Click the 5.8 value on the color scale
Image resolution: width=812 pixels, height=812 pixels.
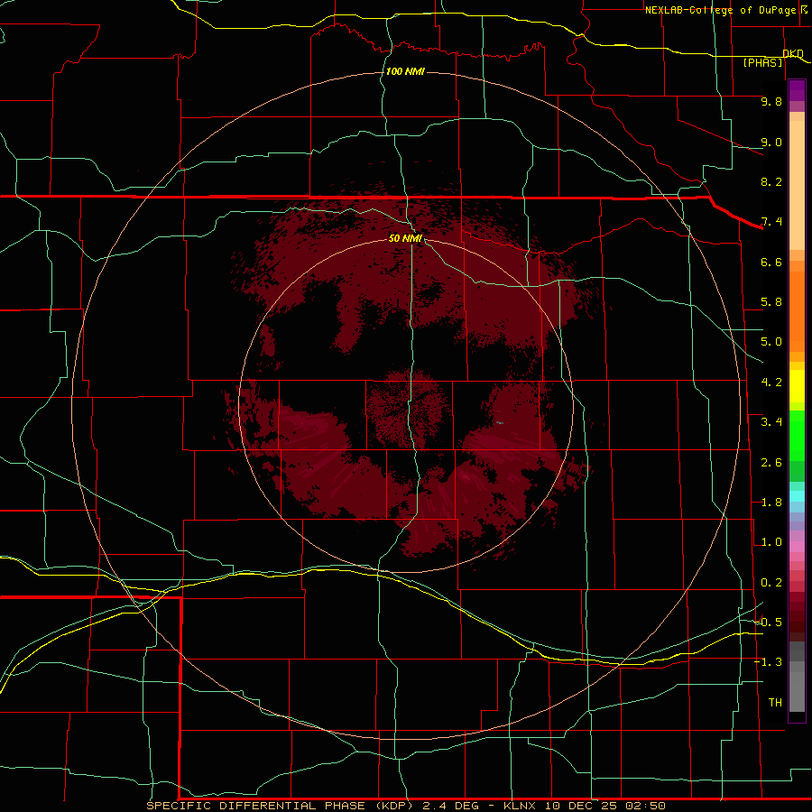point(771,302)
